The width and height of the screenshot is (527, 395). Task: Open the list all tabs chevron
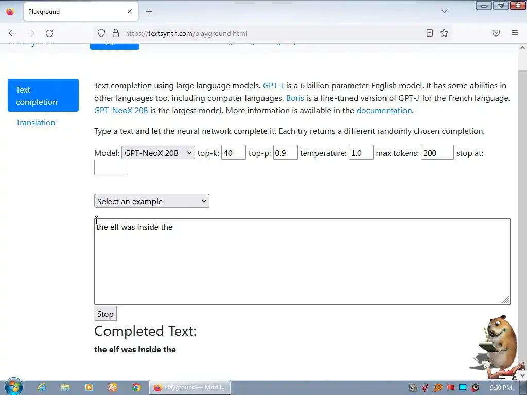tap(444, 11)
